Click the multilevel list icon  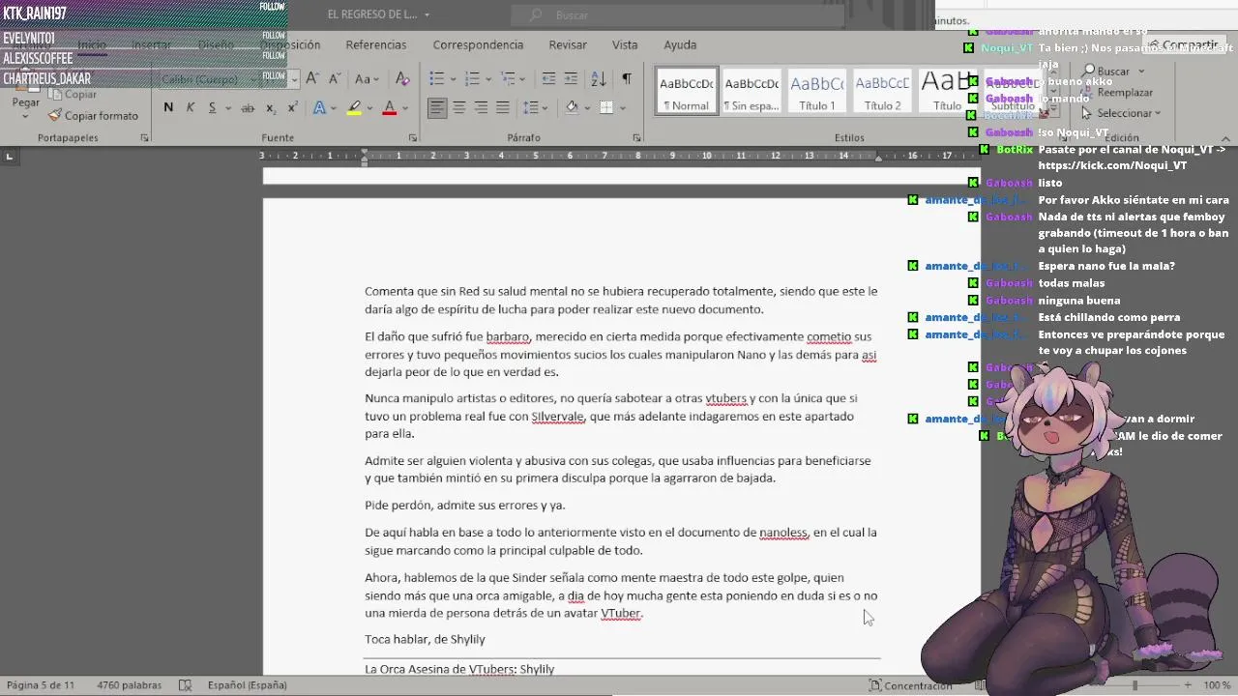[x=508, y=78]
